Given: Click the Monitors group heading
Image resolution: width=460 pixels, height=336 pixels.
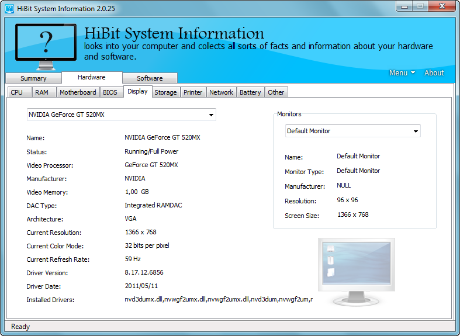Looking at the screenshot, I should 289,114.
